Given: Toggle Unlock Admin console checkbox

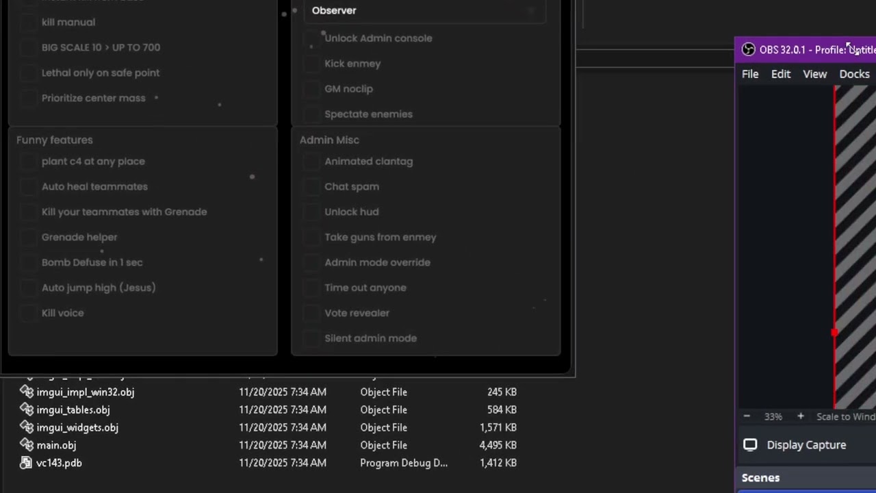Looking at the screenshot, I should point(311,38).
